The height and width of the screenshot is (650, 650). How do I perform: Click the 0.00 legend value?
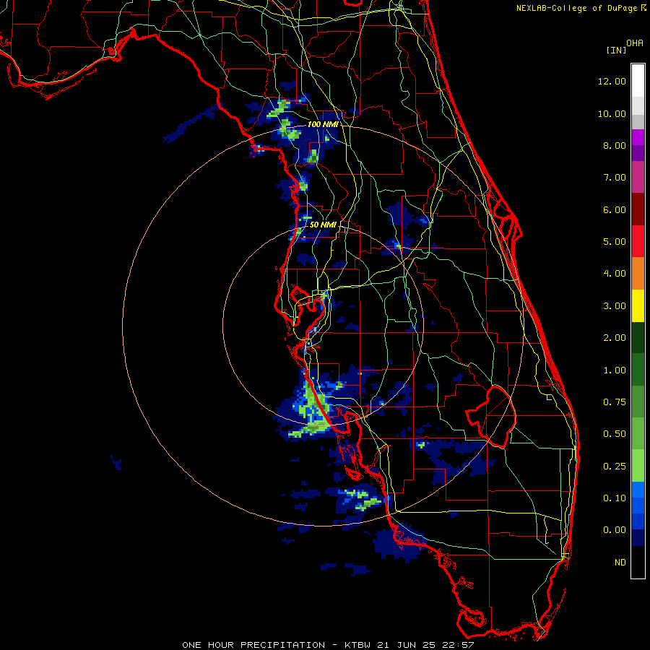click(615, 530)
